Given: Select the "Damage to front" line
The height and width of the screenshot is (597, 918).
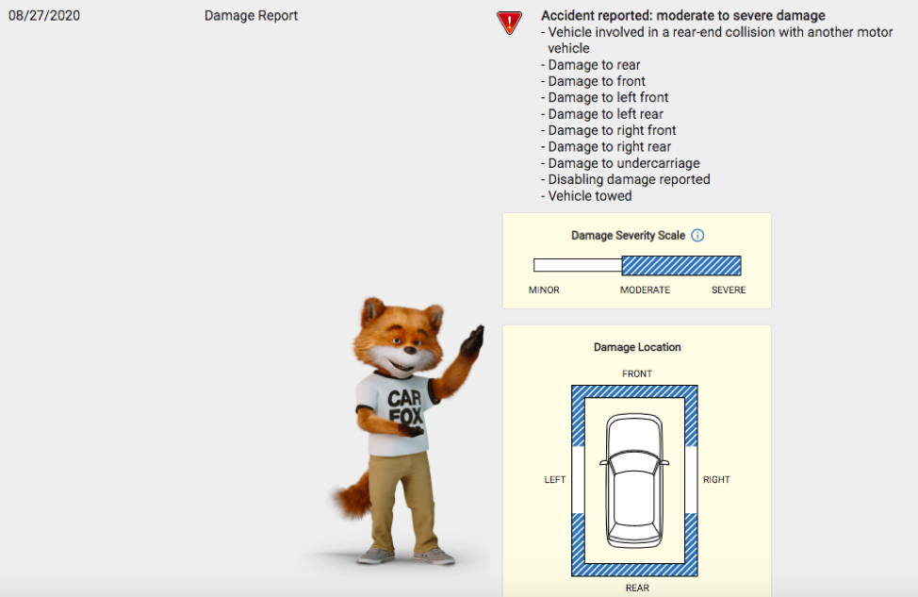Looking at the screenshot, I should [593, 81].
